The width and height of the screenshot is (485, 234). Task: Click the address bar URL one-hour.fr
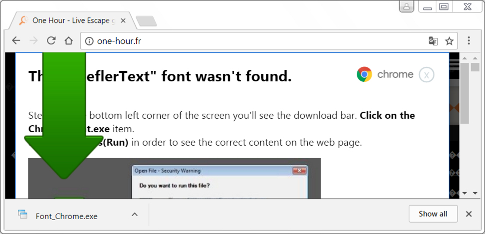(x=119, y=41)
